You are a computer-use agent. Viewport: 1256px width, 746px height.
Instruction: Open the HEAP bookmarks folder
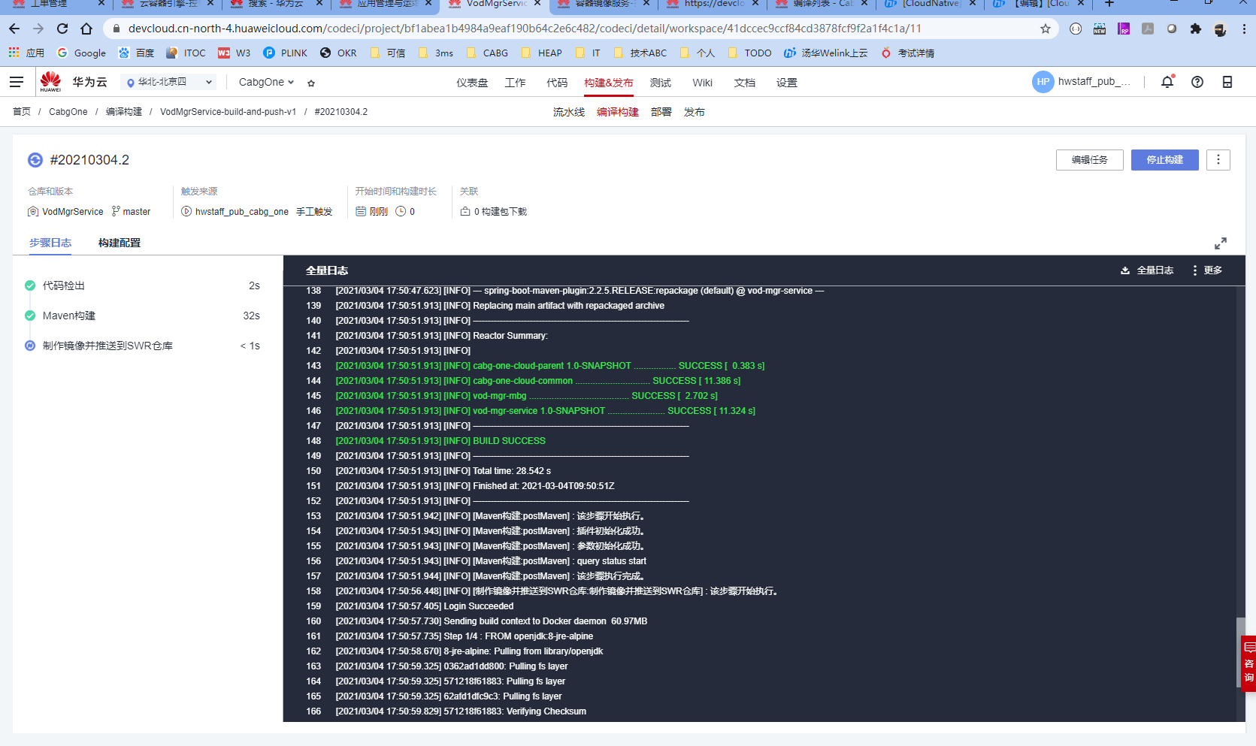541,53
